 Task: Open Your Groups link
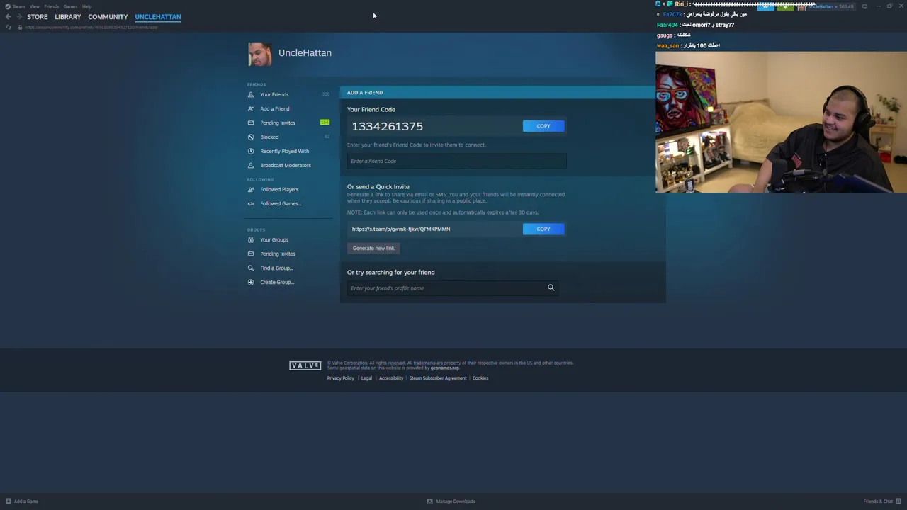click(x=274, y=239)
